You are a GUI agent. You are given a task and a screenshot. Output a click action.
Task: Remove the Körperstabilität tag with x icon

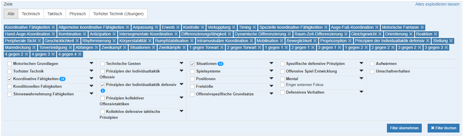(x=150, y=41)
